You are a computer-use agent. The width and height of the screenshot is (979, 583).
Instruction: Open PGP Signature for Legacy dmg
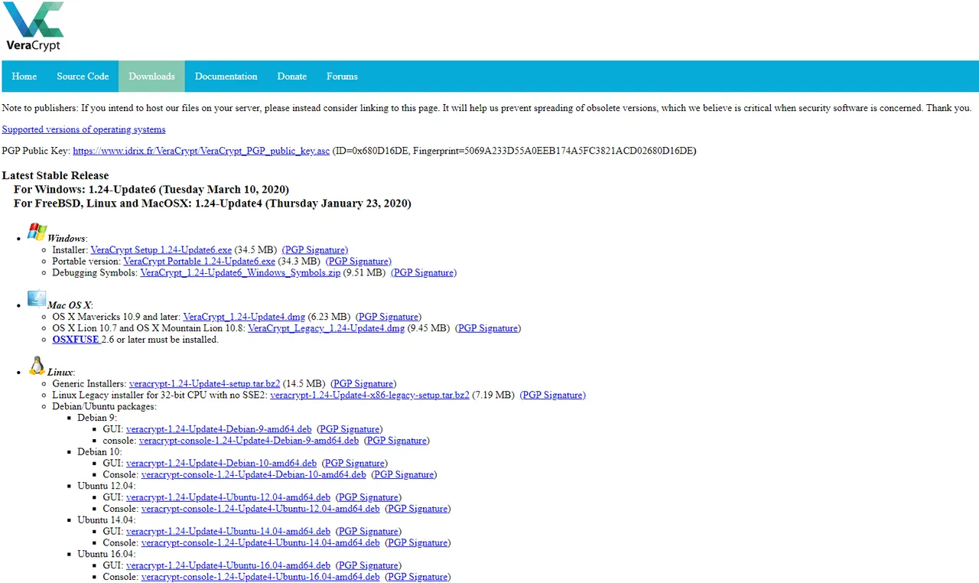(x=487, y=328)
